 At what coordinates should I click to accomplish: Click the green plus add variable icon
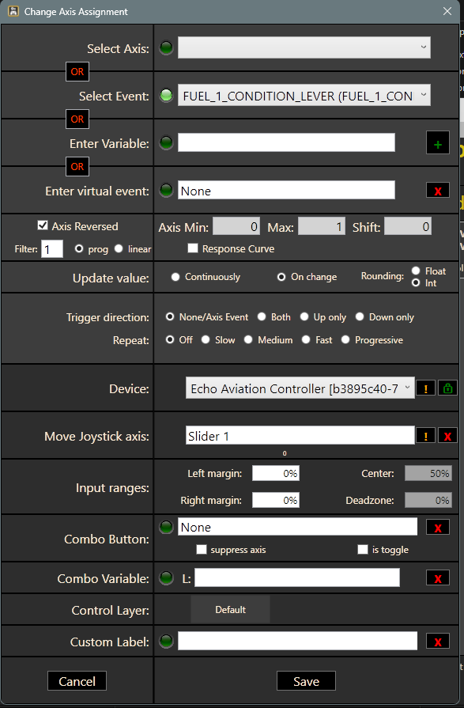tap(437, 142)
